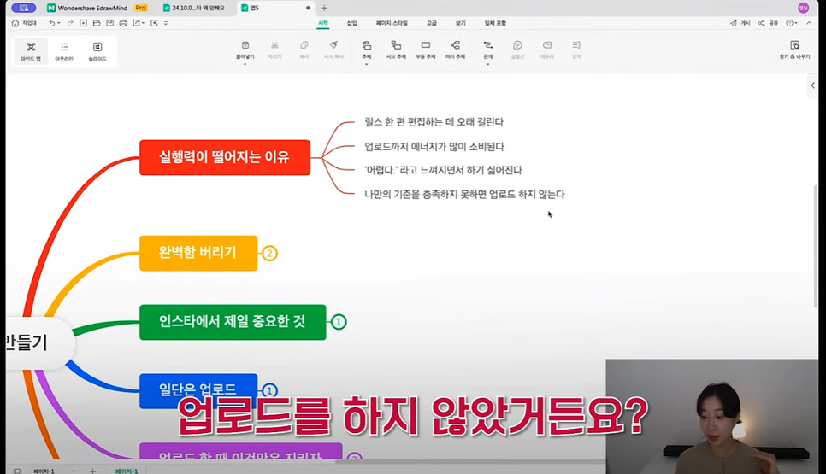The width and height of the screenshot is (826, 474).
Task: Click the Paste (붙여넣기) clipboard icon
Action: tap(245, 46)
